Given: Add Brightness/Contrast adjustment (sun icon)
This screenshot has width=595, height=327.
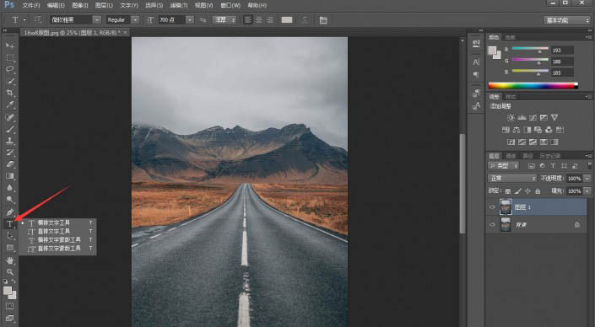Looking at the screenshot, I should pos(511,118).
